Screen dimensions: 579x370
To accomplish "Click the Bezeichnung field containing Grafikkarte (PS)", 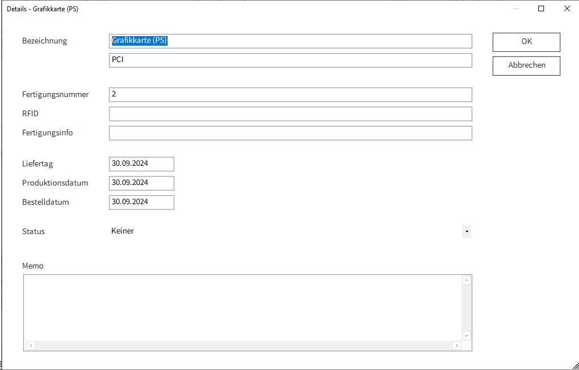I will (290, 41).
